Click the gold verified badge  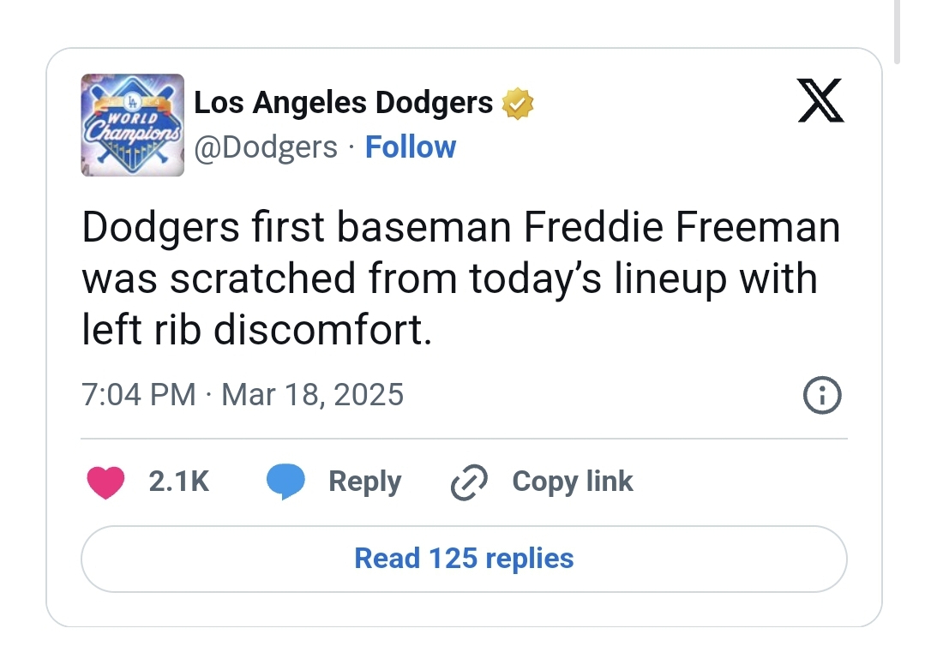click(517, 104)
